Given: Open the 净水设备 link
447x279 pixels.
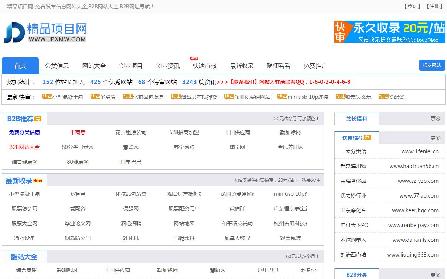Looking at the screenshot, I should pos(24,238).
